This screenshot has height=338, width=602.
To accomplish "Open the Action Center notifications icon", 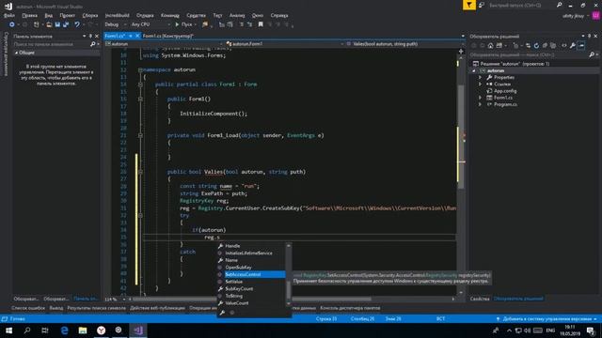I will (x=591, y=330).
